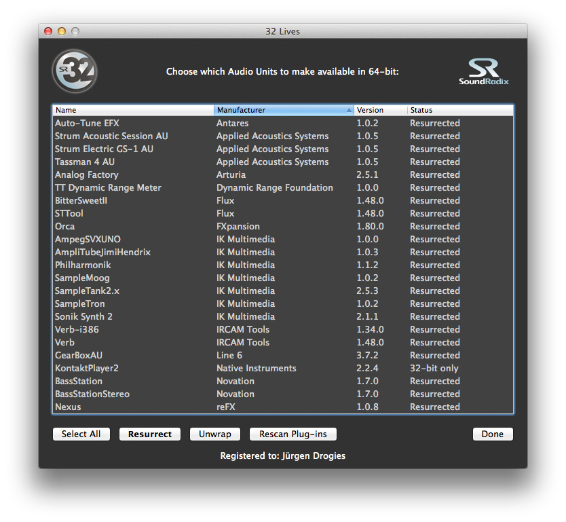This screenshot has height=522, width=566.
Task: Click the SoundRadix logo
Action: 483,72
